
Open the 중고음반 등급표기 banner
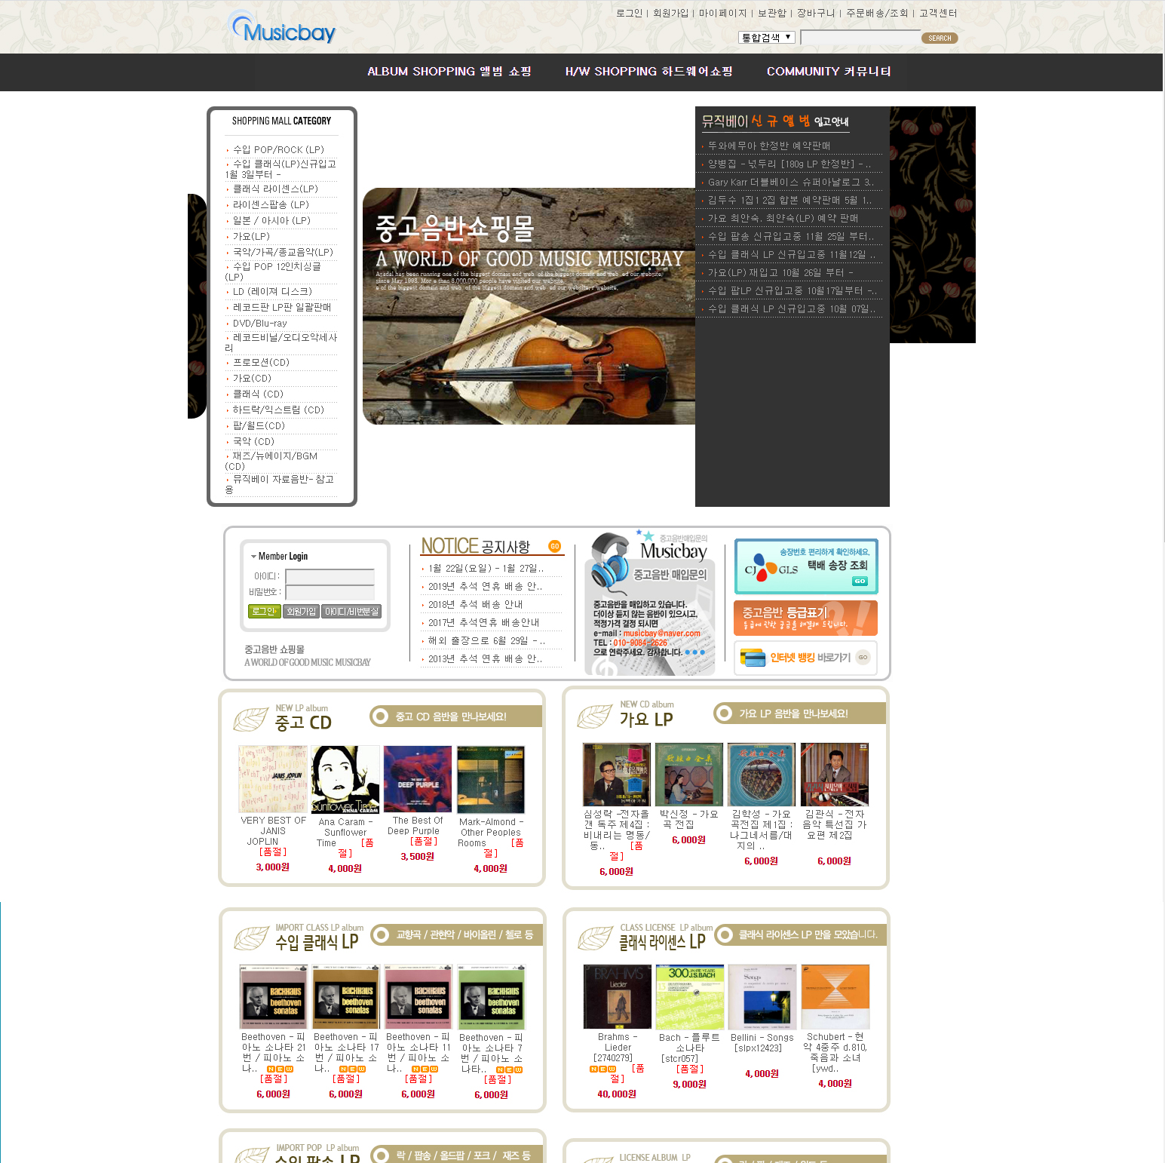click(x=805, y=618)
